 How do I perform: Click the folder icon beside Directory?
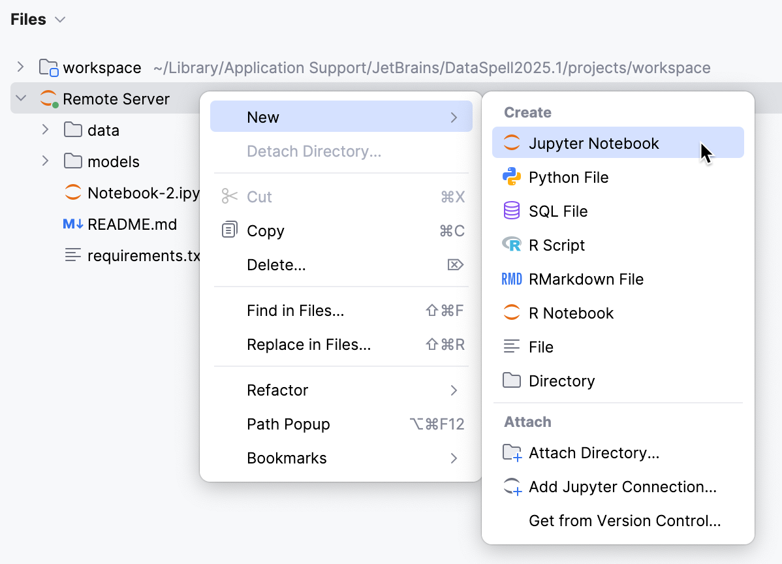click(x=511, y=380)
